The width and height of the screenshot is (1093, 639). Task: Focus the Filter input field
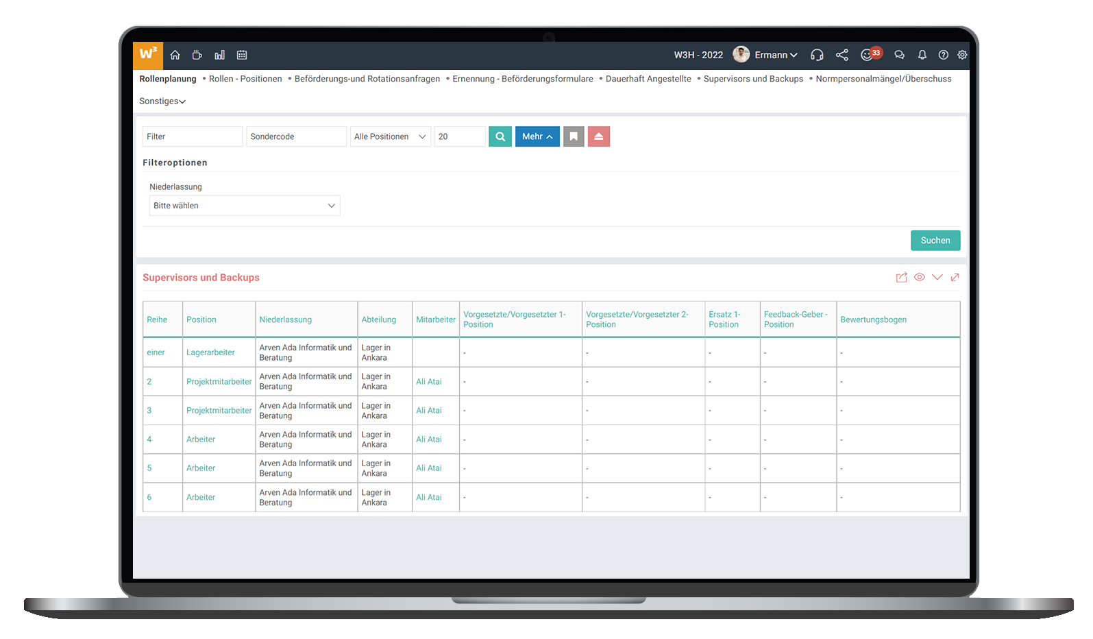[193, 136]
